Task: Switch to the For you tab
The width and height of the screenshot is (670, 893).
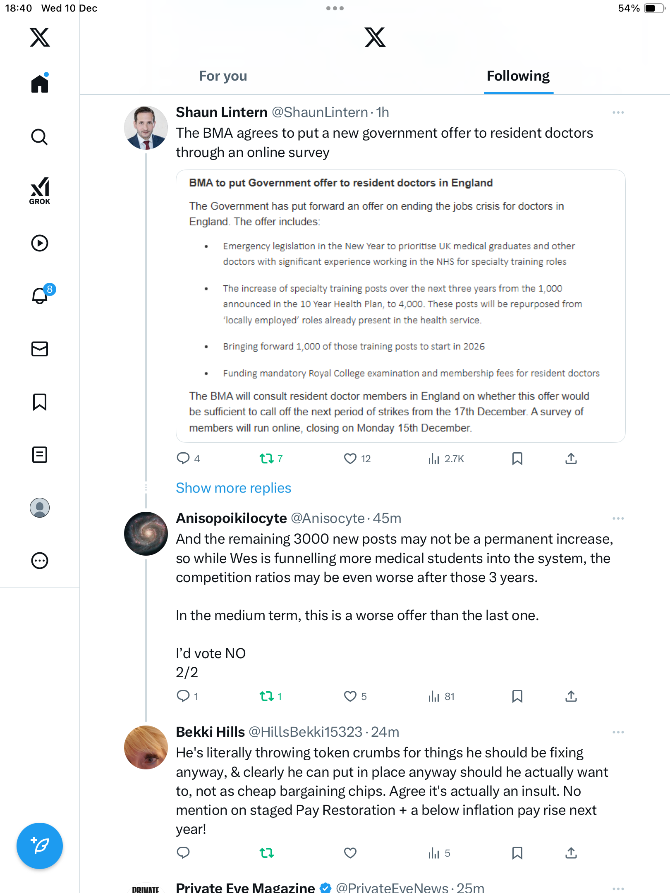Action: [223, 76]
